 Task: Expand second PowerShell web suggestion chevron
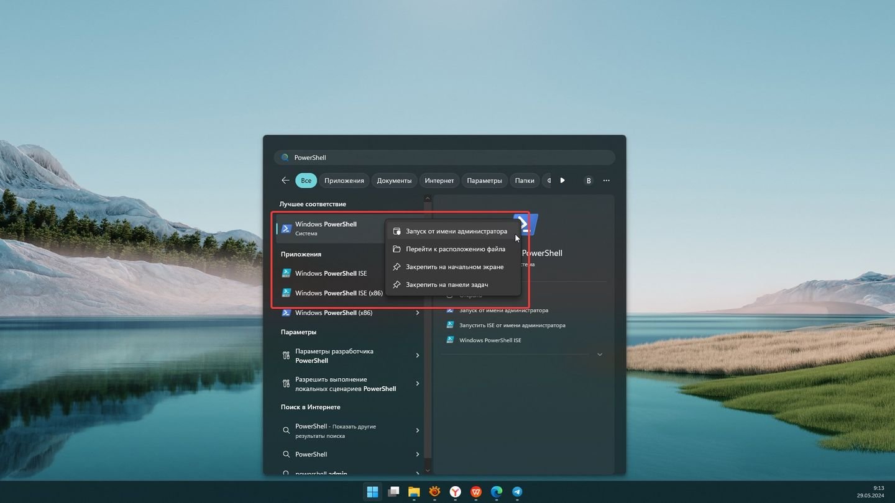[x=417, y=455]
